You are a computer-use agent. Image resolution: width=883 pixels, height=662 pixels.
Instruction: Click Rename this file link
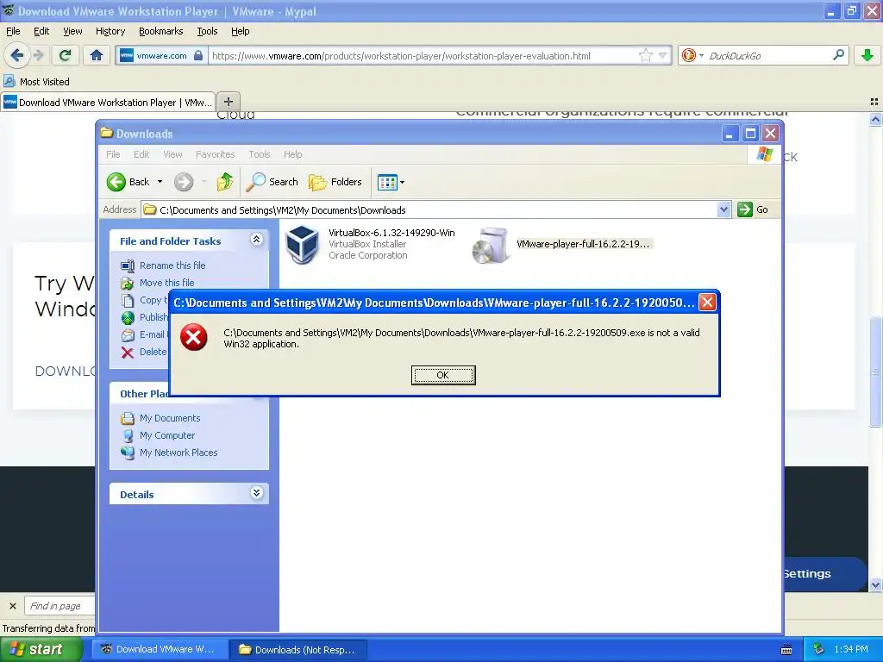[172, 265]
